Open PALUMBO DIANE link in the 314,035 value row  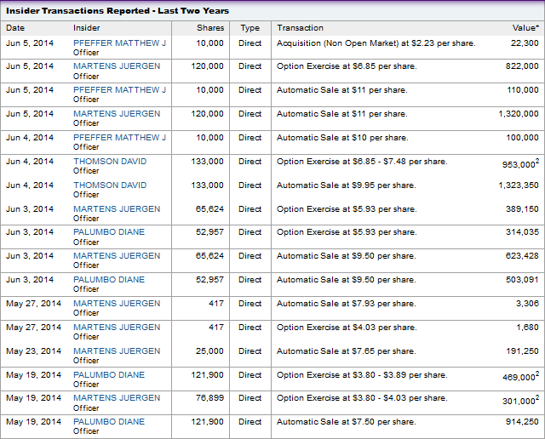pos(109,232)
